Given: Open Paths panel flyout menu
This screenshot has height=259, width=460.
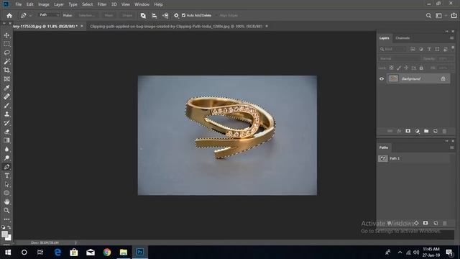Looking at the screenshot, I should pos(452,147).
